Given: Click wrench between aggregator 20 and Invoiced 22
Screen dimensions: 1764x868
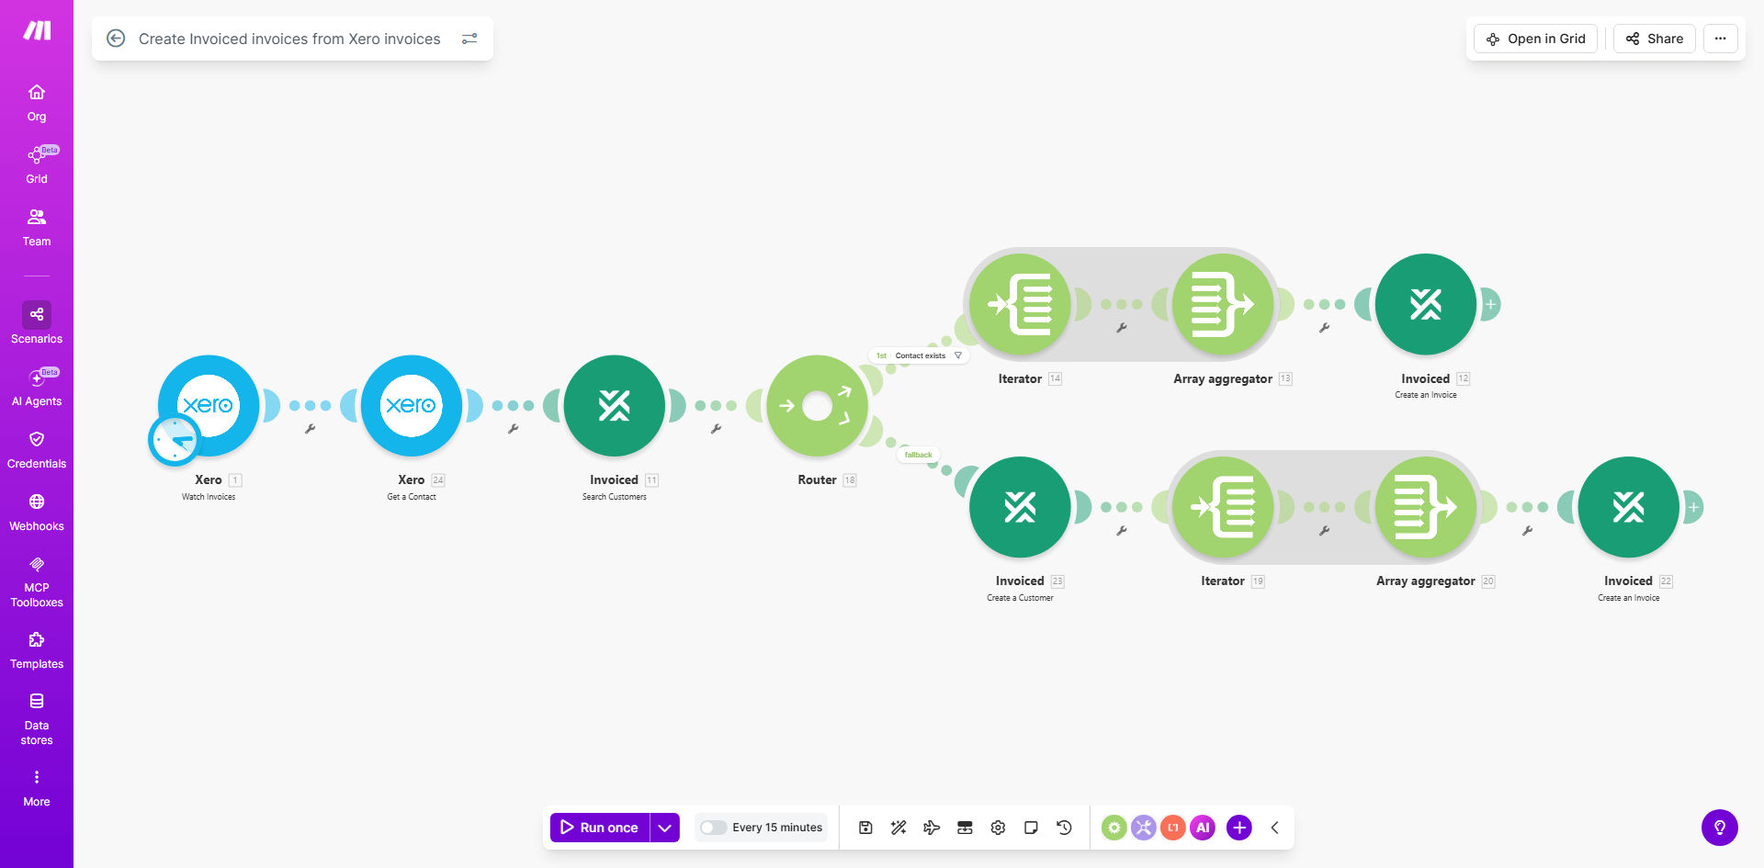Looking at the screenshot, I should [1528, 531].
